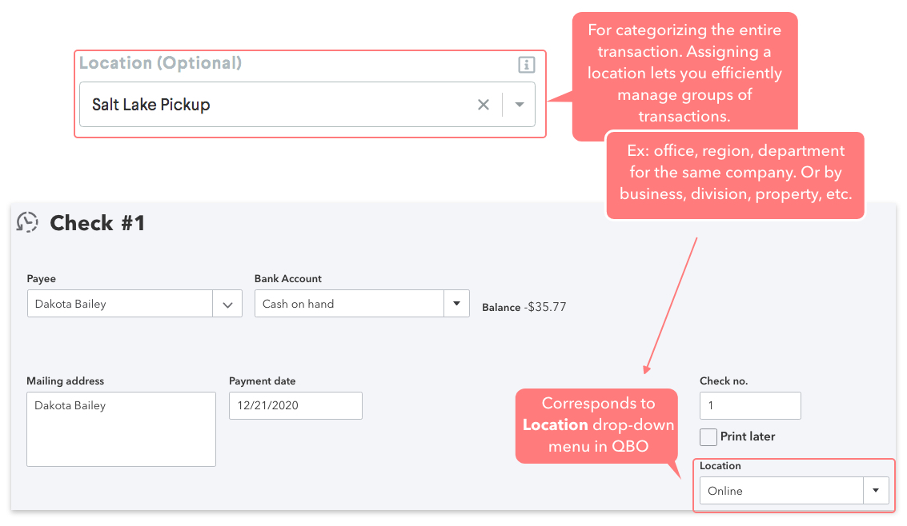The height and width of the screenshot is (526, 907).
Task: Enable the Print later checkbox
Action: (708, 436)
